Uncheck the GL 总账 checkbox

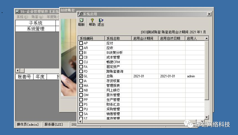click(81, 76)
